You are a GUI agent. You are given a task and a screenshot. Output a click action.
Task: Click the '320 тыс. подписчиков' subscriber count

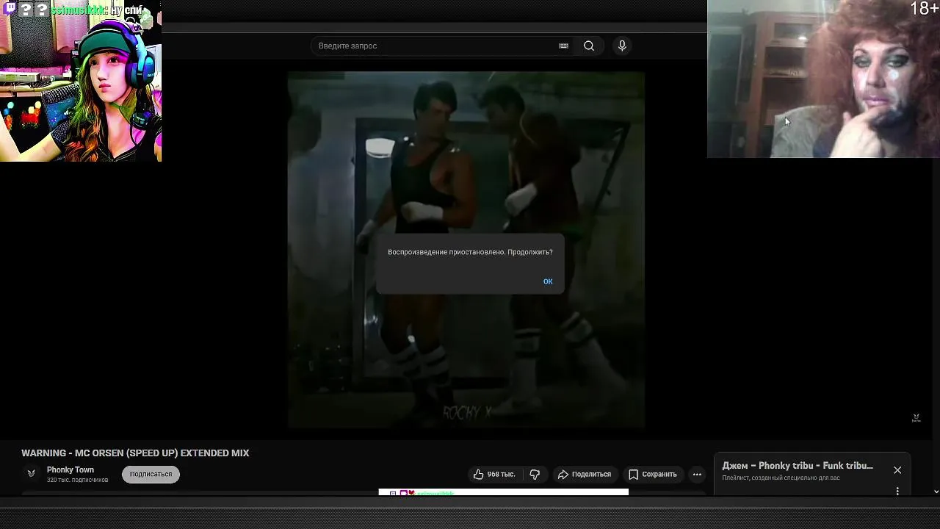77,481
